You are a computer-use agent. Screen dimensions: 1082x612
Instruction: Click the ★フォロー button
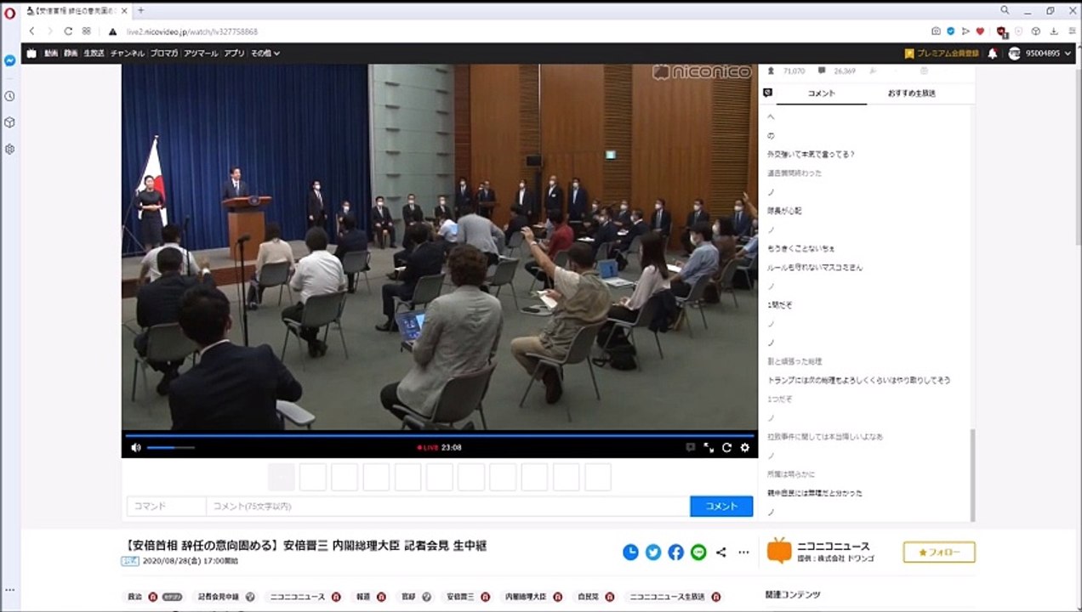(939, 552)
